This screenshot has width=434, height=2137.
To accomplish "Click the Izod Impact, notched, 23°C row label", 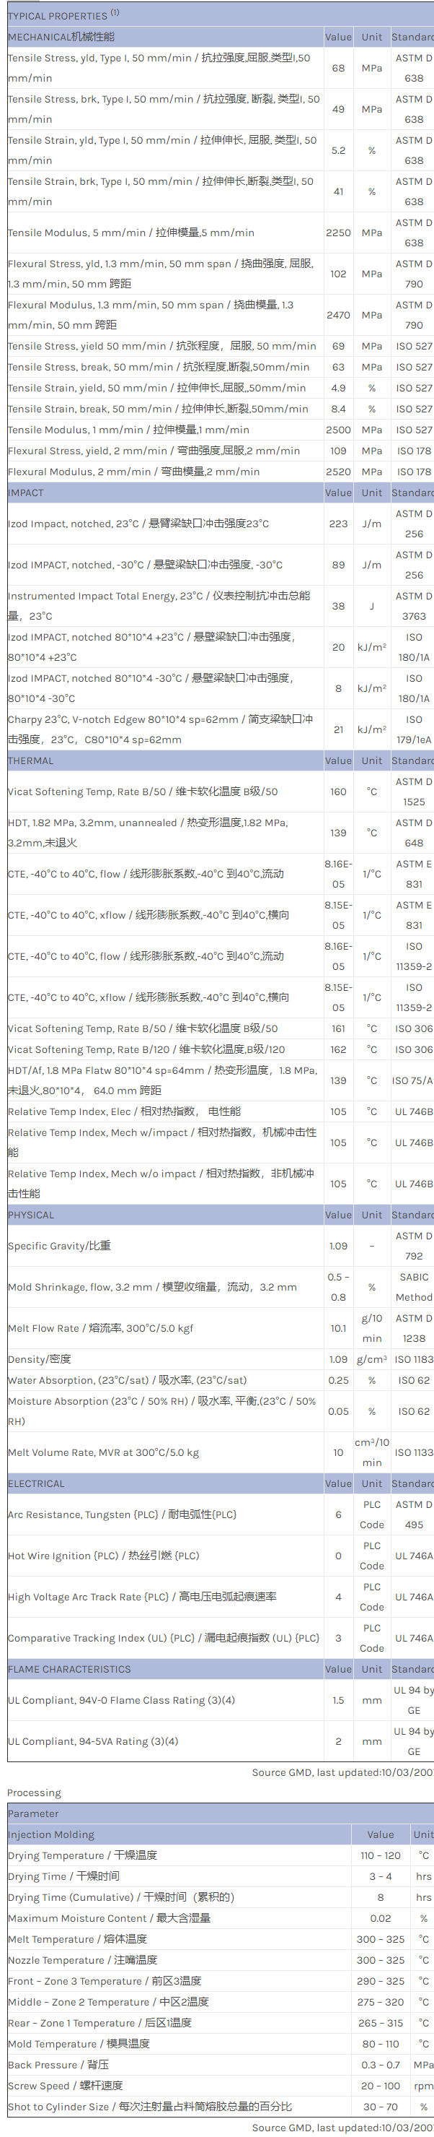I will click(x=138, y=524).
